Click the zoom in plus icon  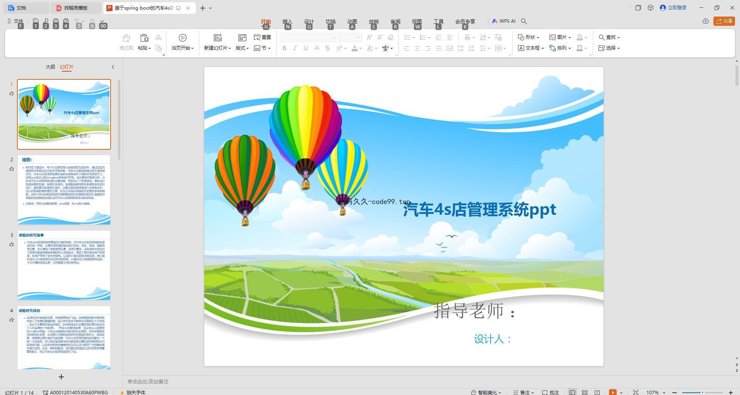tap(730, 392)
